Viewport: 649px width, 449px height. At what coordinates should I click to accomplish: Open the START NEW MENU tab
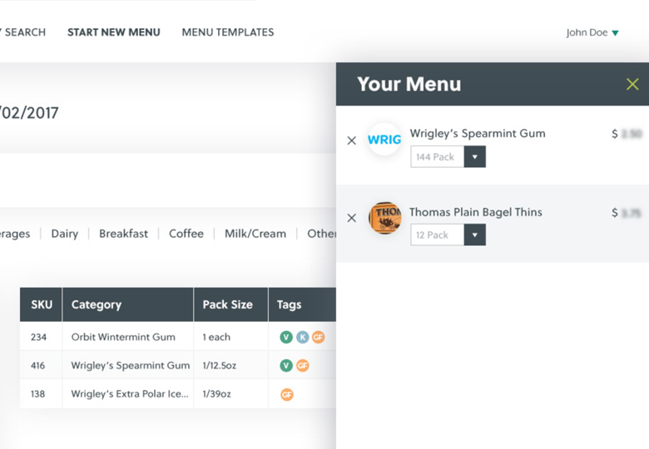[x=114, y=32]
